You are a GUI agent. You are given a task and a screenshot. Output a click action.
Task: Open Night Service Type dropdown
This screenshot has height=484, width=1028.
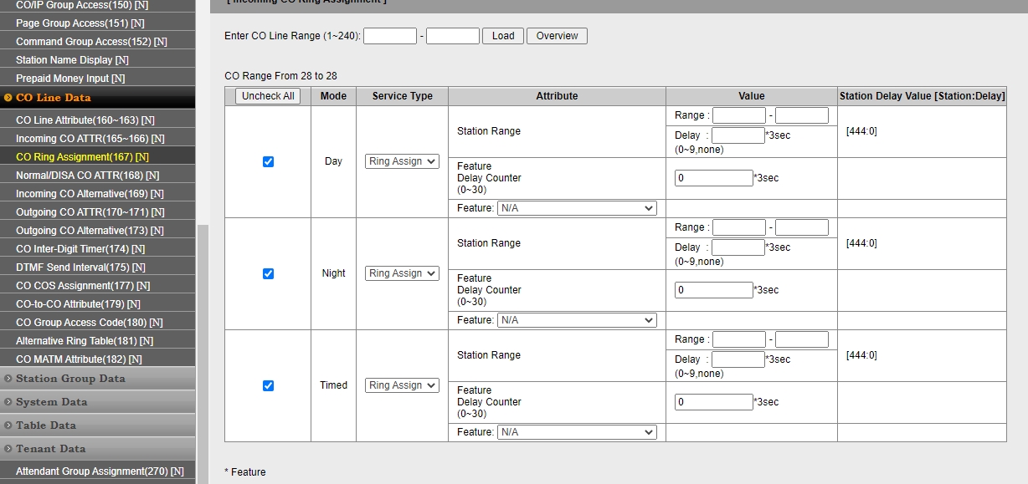click(402, 273)
